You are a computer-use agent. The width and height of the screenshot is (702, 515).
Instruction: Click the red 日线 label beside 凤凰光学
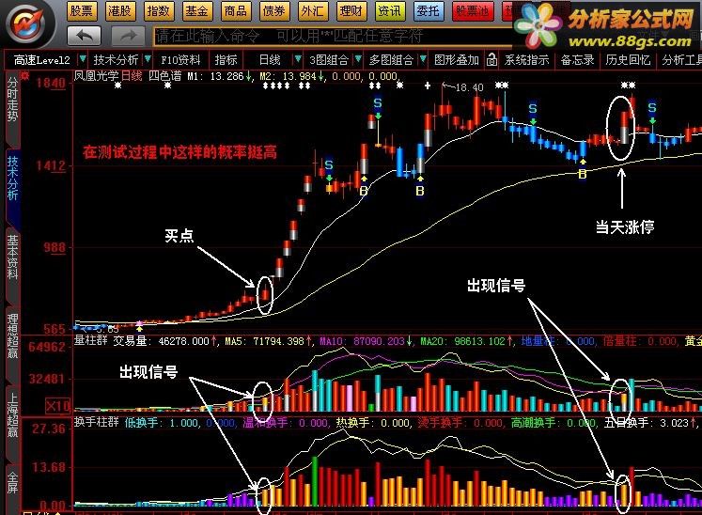tap(132, 76)
